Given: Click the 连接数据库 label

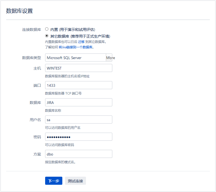Looking at the screenshot, I should tap(31, 30).
